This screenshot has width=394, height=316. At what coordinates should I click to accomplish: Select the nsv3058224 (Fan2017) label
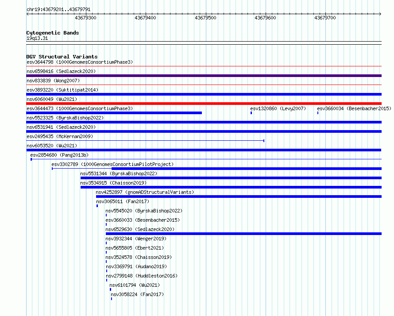click(x=137, y=294)
